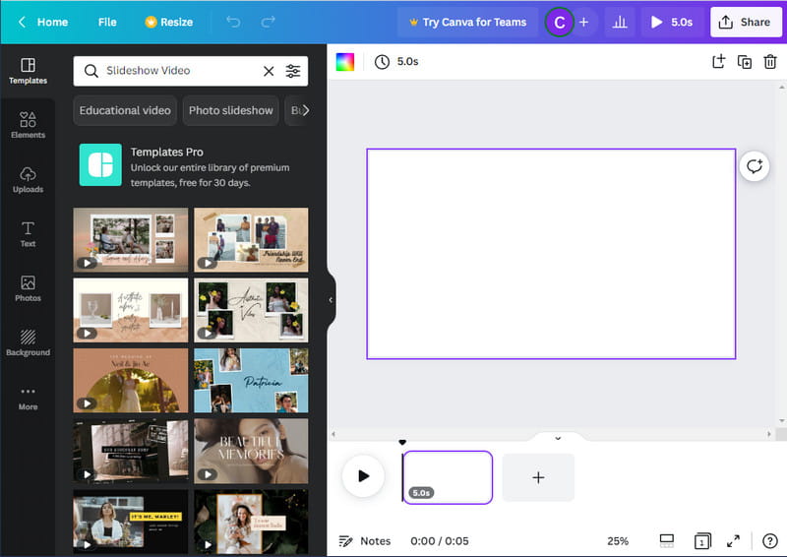Image resolution: width=787 pixels, height=557 pixels.
Task: Redo the last action
Action: (268, 22)
